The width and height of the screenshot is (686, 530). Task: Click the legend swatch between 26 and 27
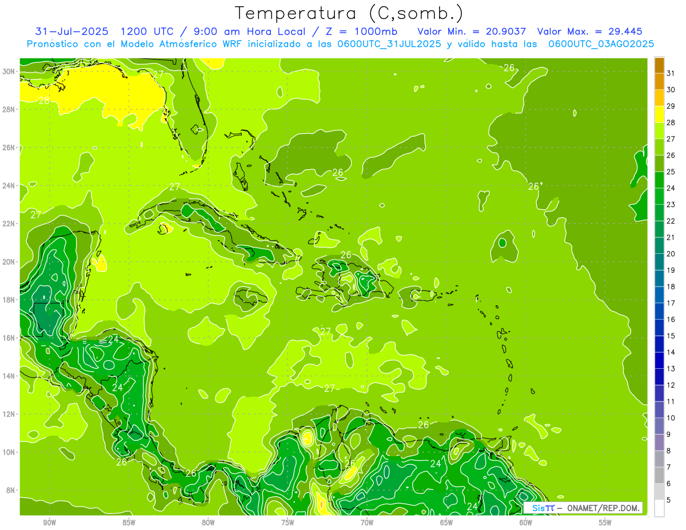point(659,147)
